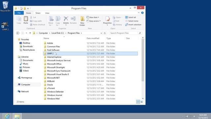Click Select none in ribbon
This screenshot has height=119, width=211.
tap(132, 21)
